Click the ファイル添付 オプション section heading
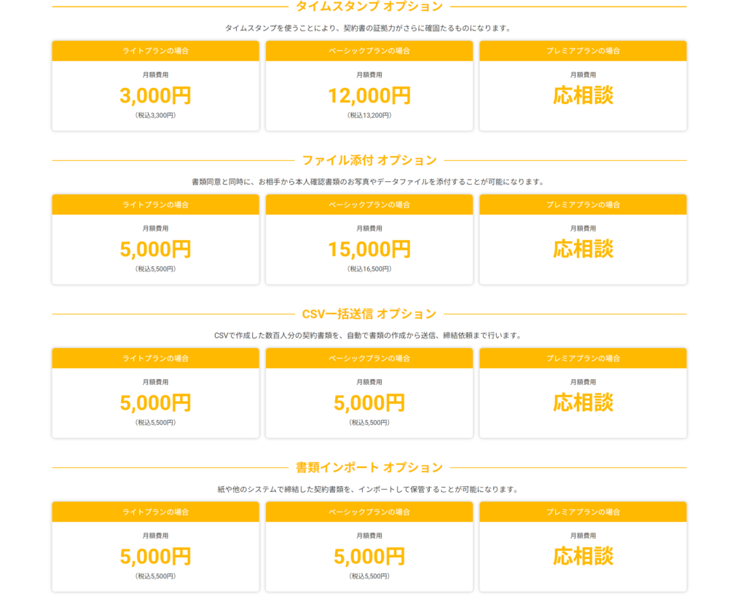Image resolution: width=746 pixels, height=596 pixels. coord(369,160)
